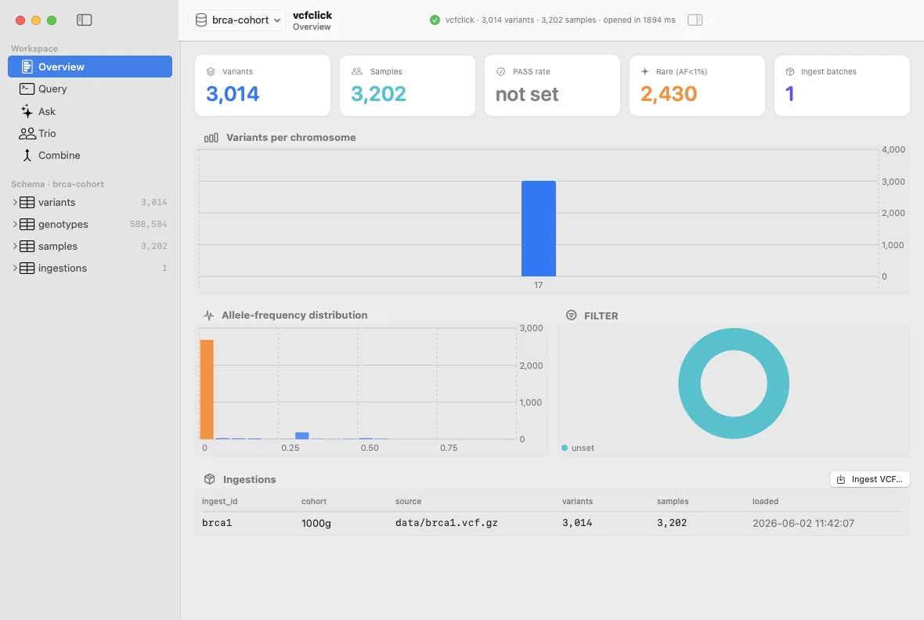Screen dimensions: 924x620
Task: Click the unset legend teal dot
Action: pyautogui.click(x=565, y=448)
